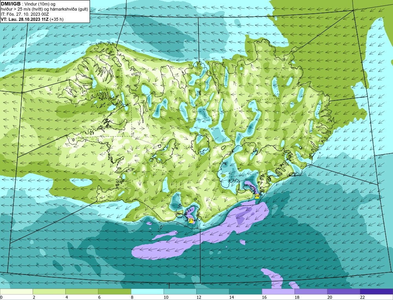Click the 'DMI/IGB' title text

click(10, 4)
